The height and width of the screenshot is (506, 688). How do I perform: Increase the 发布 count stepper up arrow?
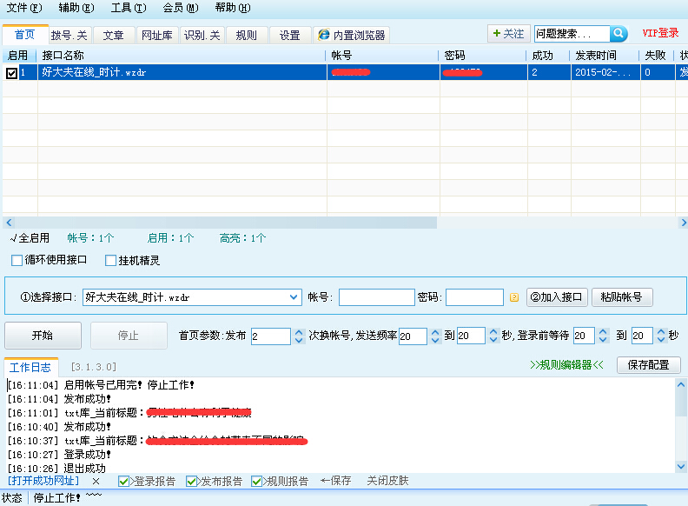(299, 332)
